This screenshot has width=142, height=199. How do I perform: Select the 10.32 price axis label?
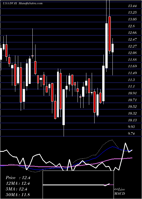(x=133, y=113)
